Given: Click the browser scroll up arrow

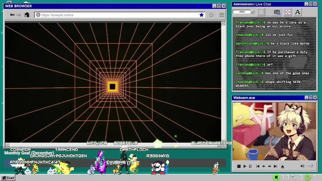Looking at the screenshot, I should [223, 23].
